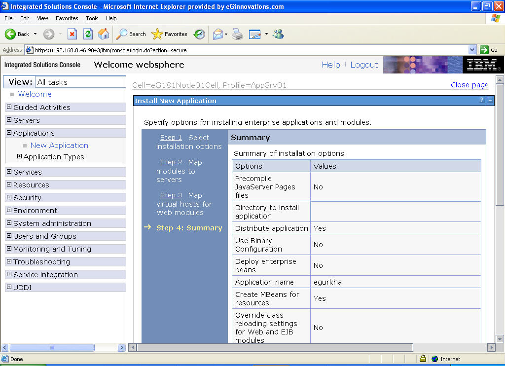Open Back button history dropdown arrow
The image size is (505, 366).
[35, 34]
